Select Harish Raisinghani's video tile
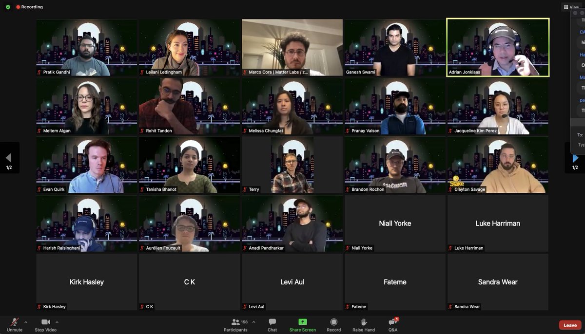Image resolution: width=585 pixels, height=334 pixels. pos(87,223)
